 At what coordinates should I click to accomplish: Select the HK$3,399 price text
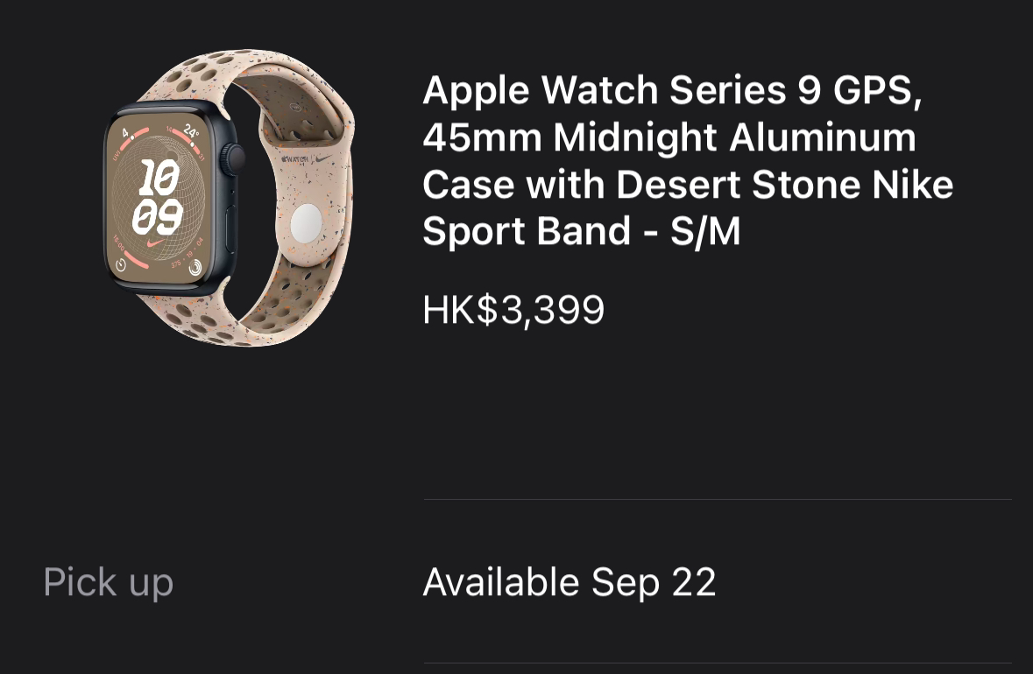[513, 309]
